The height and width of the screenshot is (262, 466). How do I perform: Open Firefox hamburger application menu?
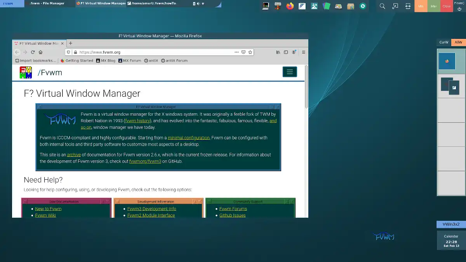click(x=304, y=52)
